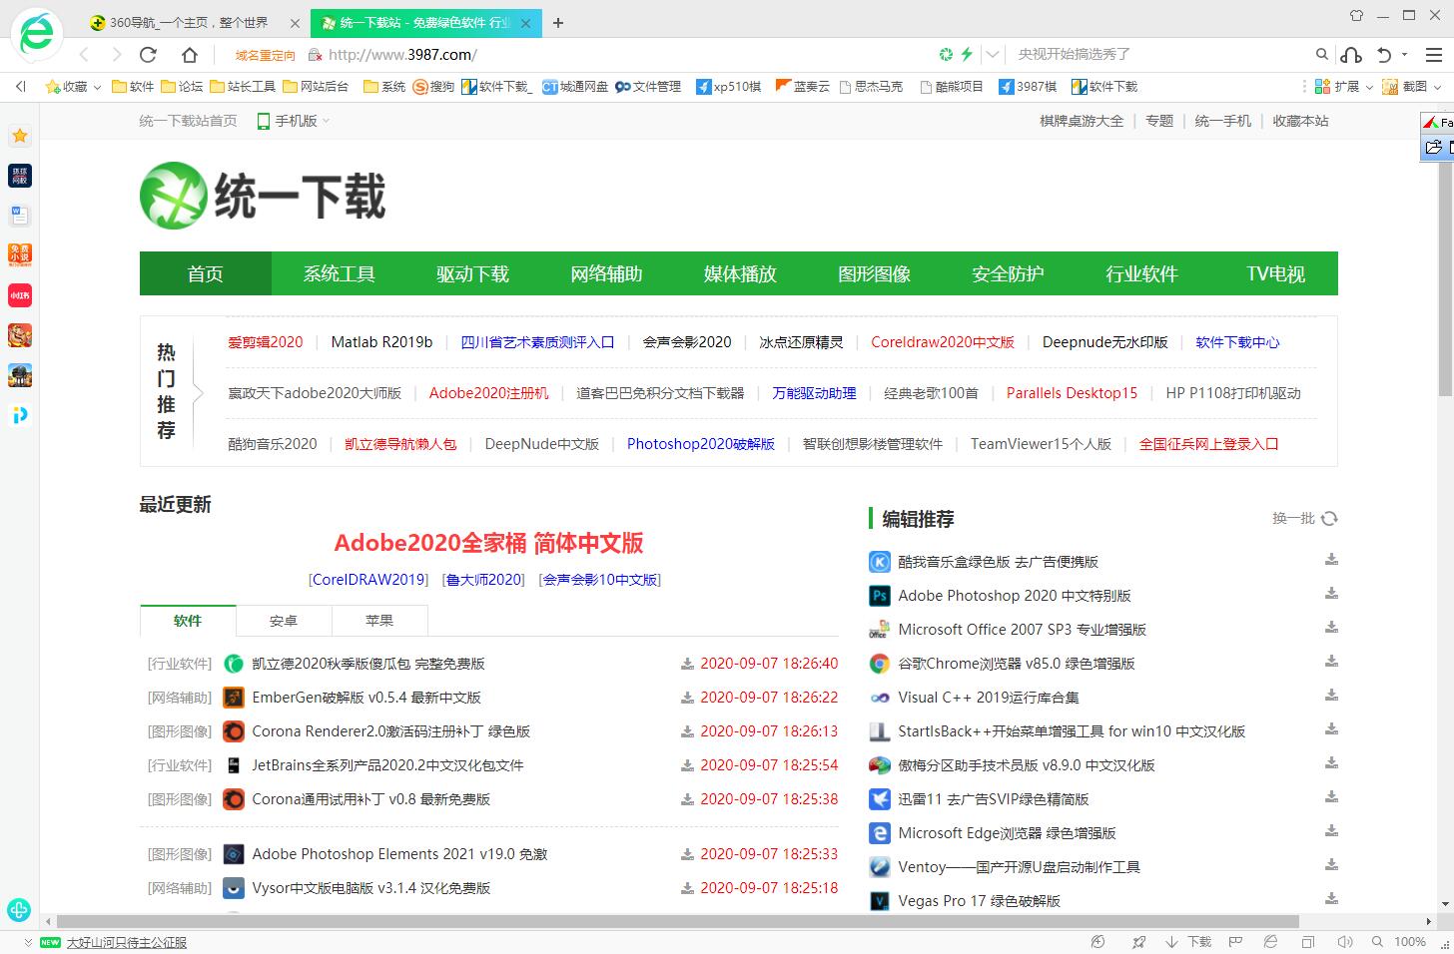Screen dimensions: 1454x954
Task: Select the 苹果 tab in recent updates
Action: click(379, 621)
